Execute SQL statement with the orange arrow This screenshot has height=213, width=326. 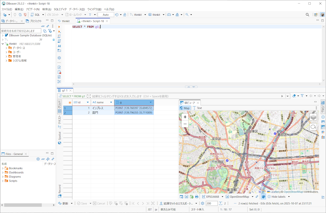pos(59,27)
